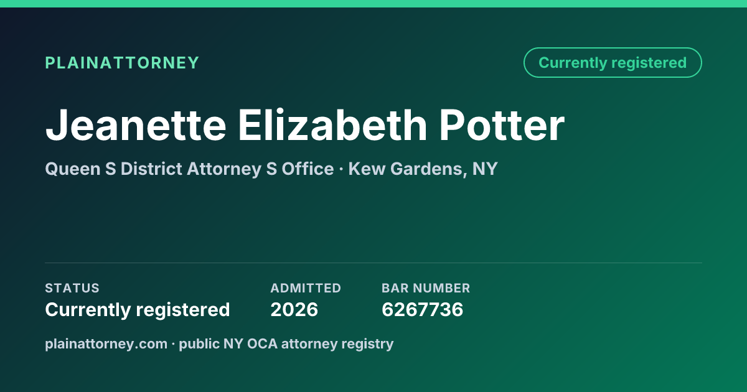This screenshot has width=747, height=392.
Task: Click the horizontal divider line above STATUS
Action: click(374, 263)
